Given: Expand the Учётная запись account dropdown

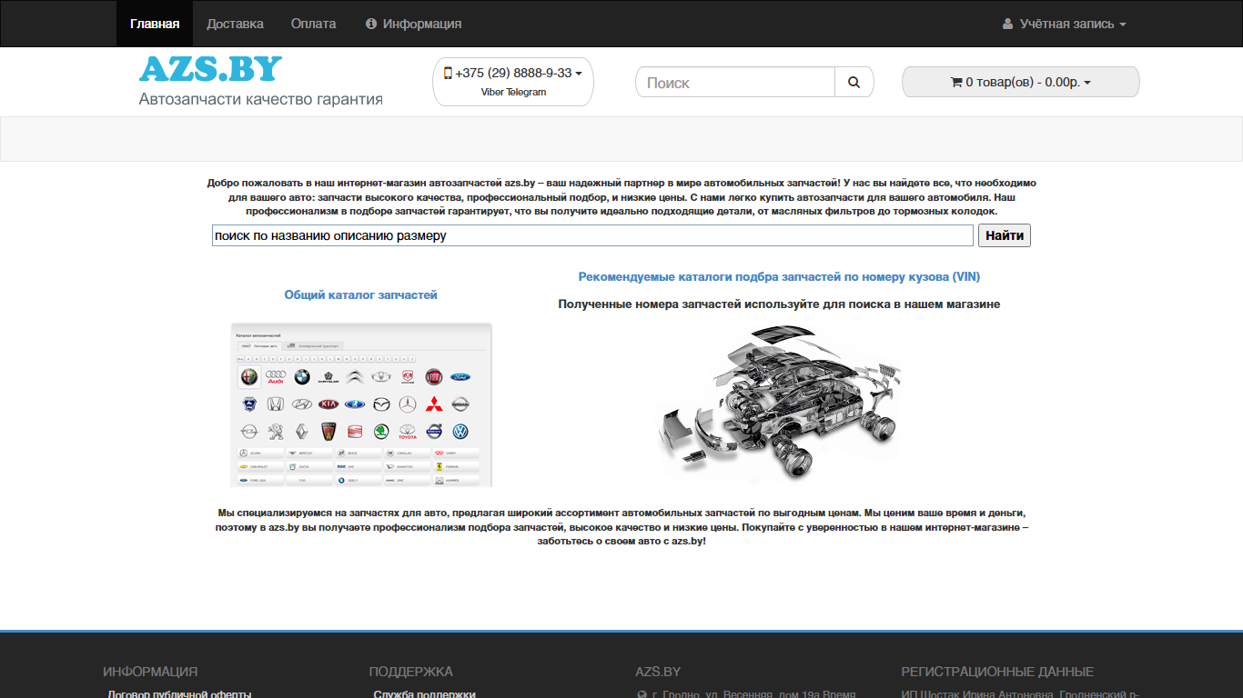Looking at the screenshot, I should 1064,24.
